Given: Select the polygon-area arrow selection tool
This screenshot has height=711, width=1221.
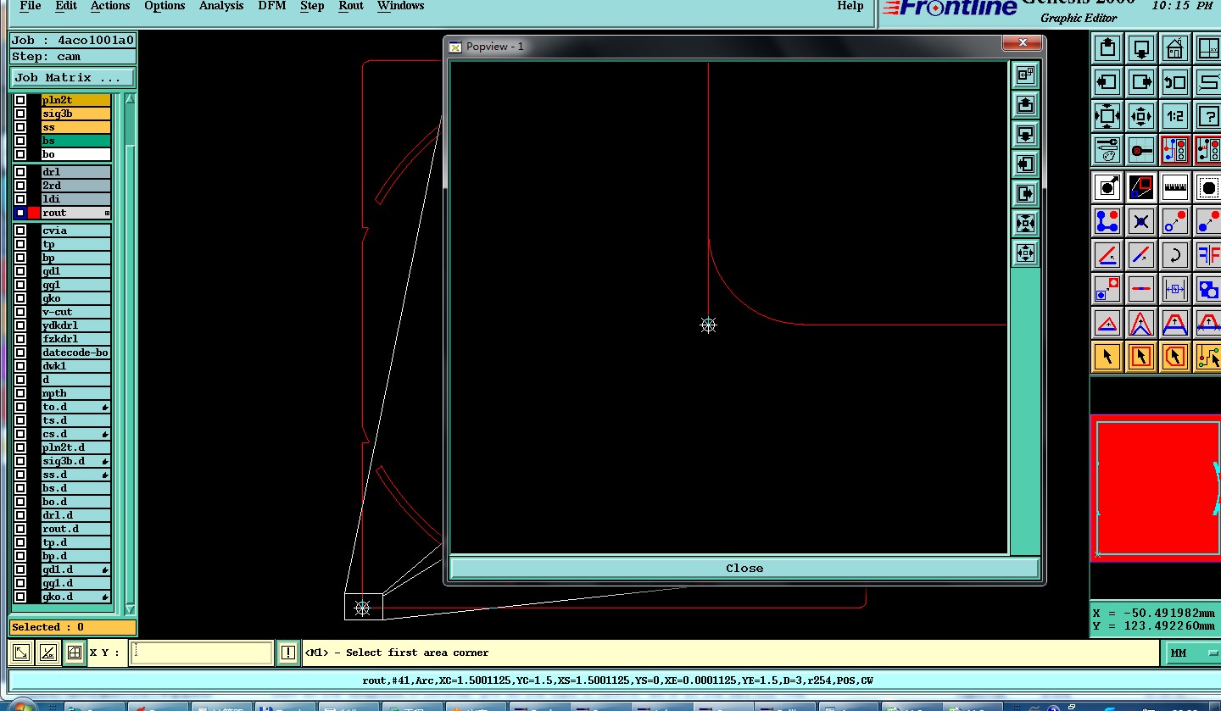Looking at the screenshot, I should (x=1174, y=357).
